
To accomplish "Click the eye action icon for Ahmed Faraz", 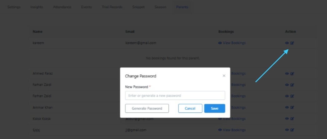I will pyautogui.click(x=287, y=73).
